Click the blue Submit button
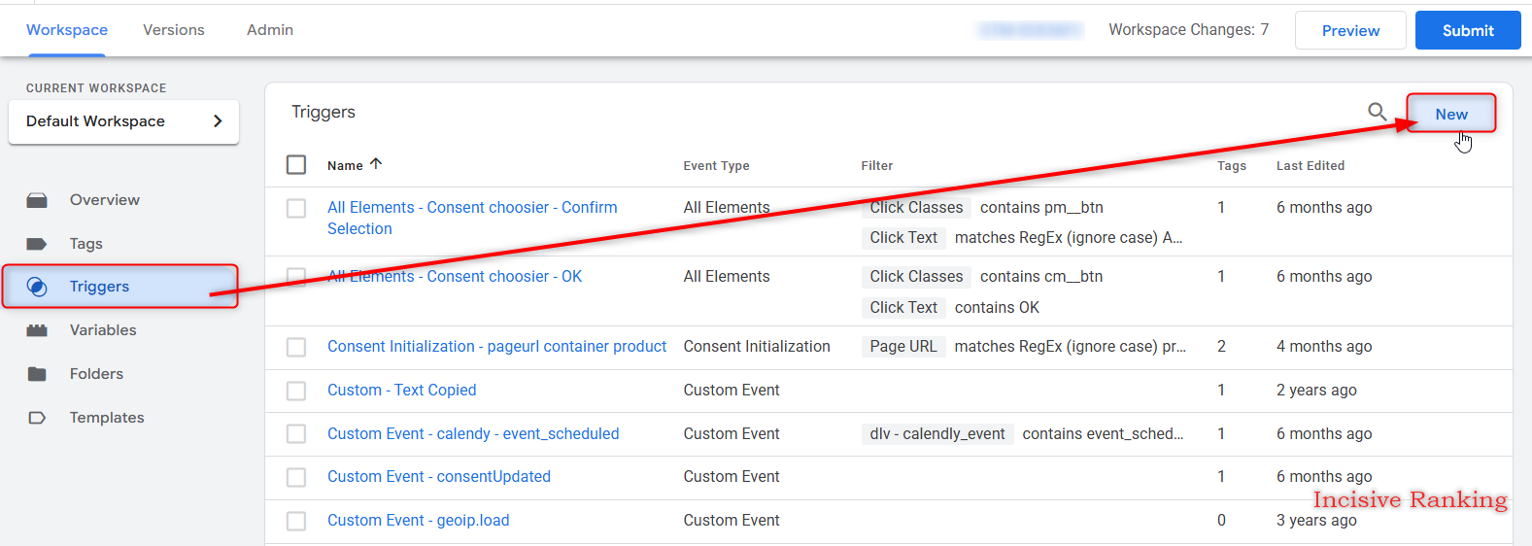1532x546 pixels. coord(1468,30)
